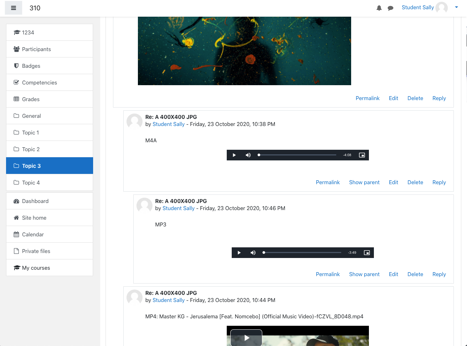Seek on the MP3 audio progress bar

click(x=302, y=253)
